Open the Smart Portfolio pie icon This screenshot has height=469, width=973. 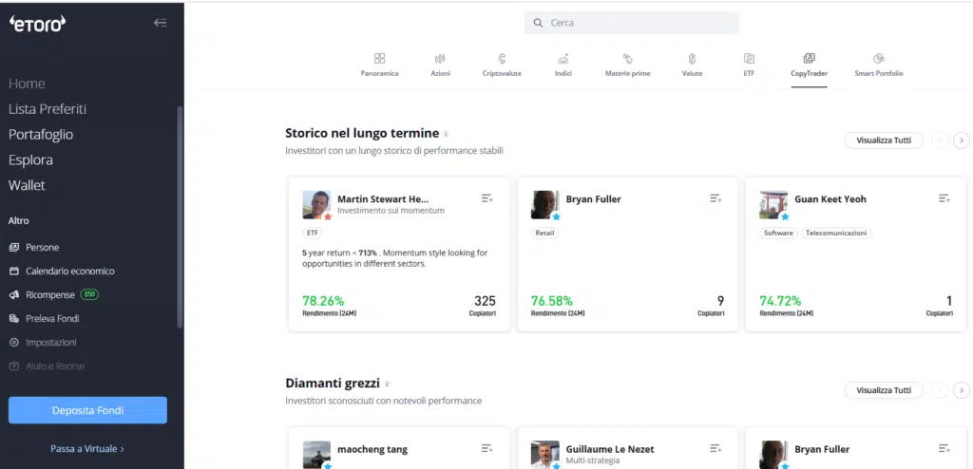pyautogui.click(x=878, y=58)
